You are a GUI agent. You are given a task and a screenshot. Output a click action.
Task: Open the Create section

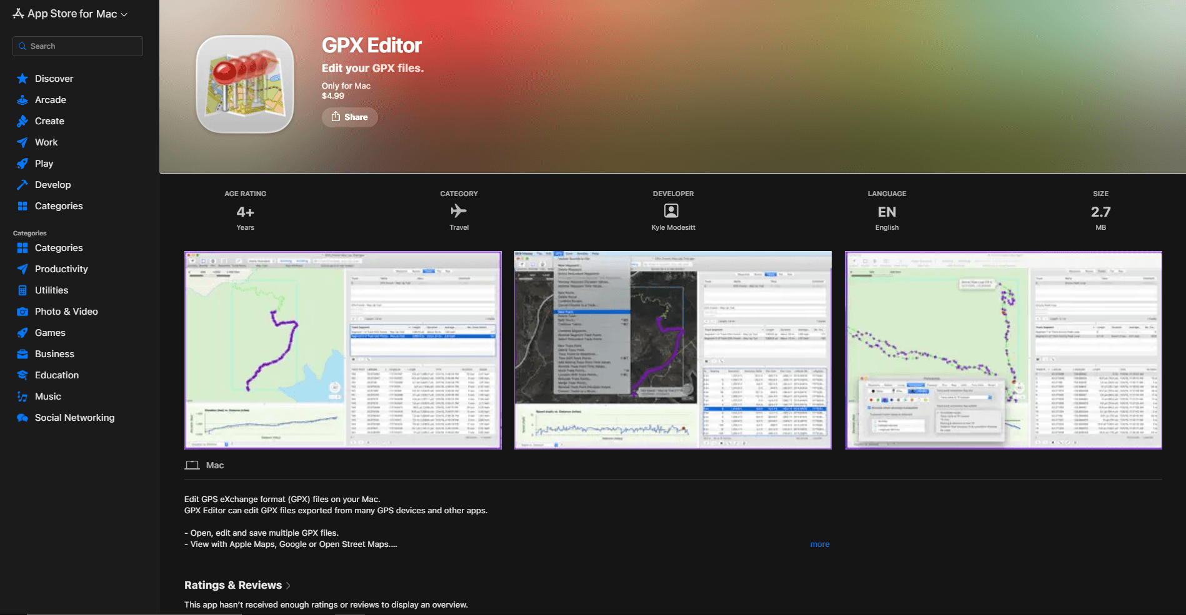click(x=49, y=121)
